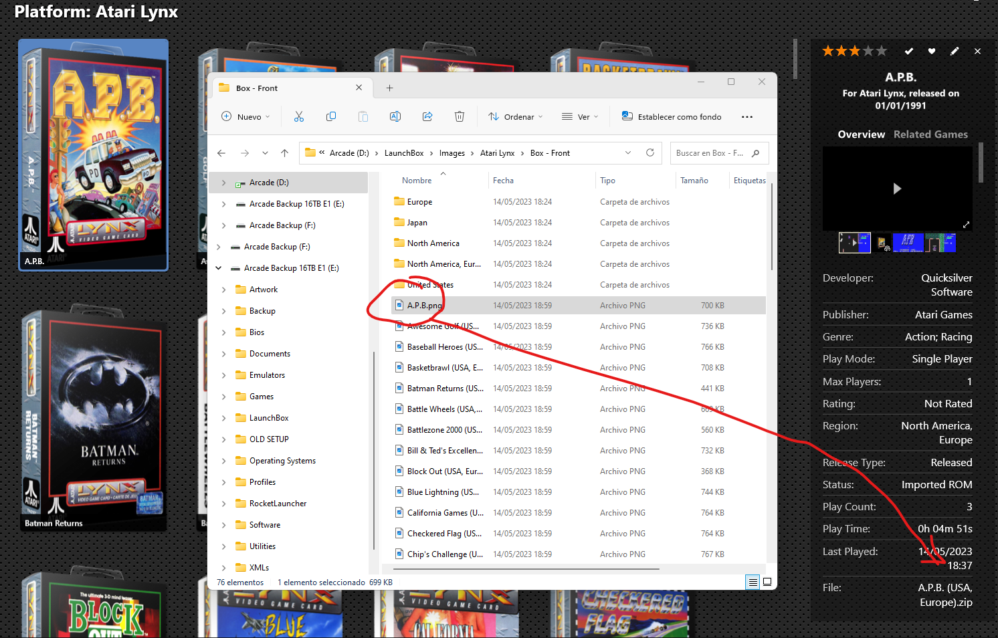
Task: Click the Share icon in Explorer toolbar
Action: point(427,116)
